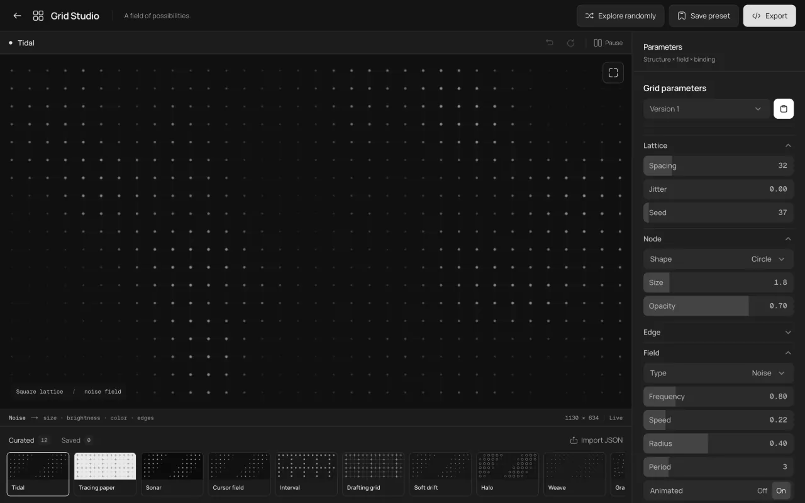Adjust the Spacing slider
Image resolution: width=805 pixels, height=503 pixels.
[x=718, y=166]
